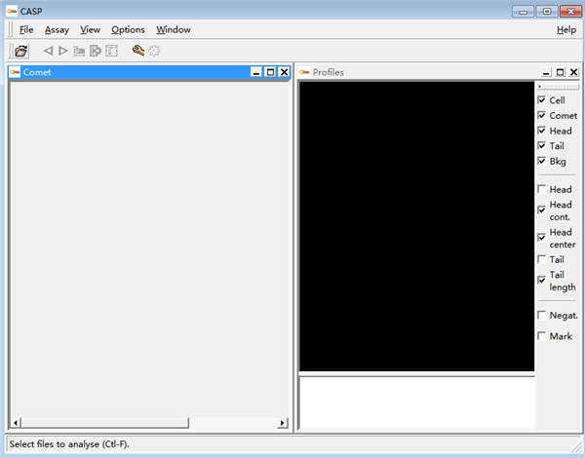Click Comet panel horizontal scrollbar right arrow
585x458 pixels.
point(283,423)
